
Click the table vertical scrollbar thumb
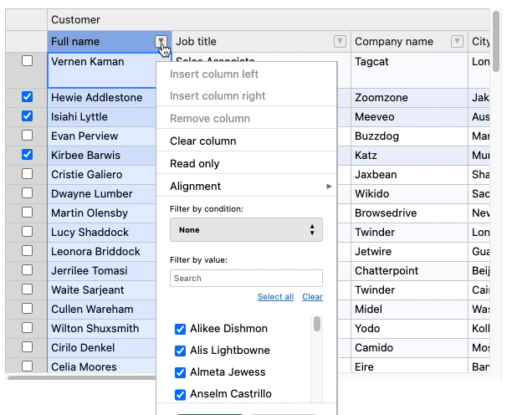click(496, 41)
